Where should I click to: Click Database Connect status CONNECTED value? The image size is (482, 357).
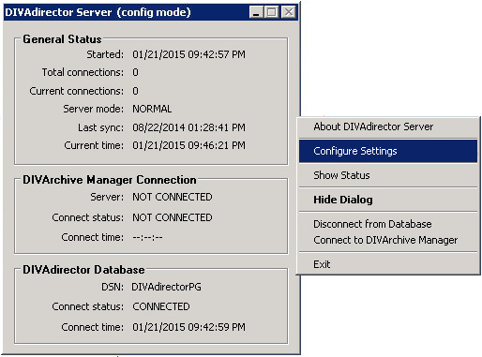[x=161, y=306]
